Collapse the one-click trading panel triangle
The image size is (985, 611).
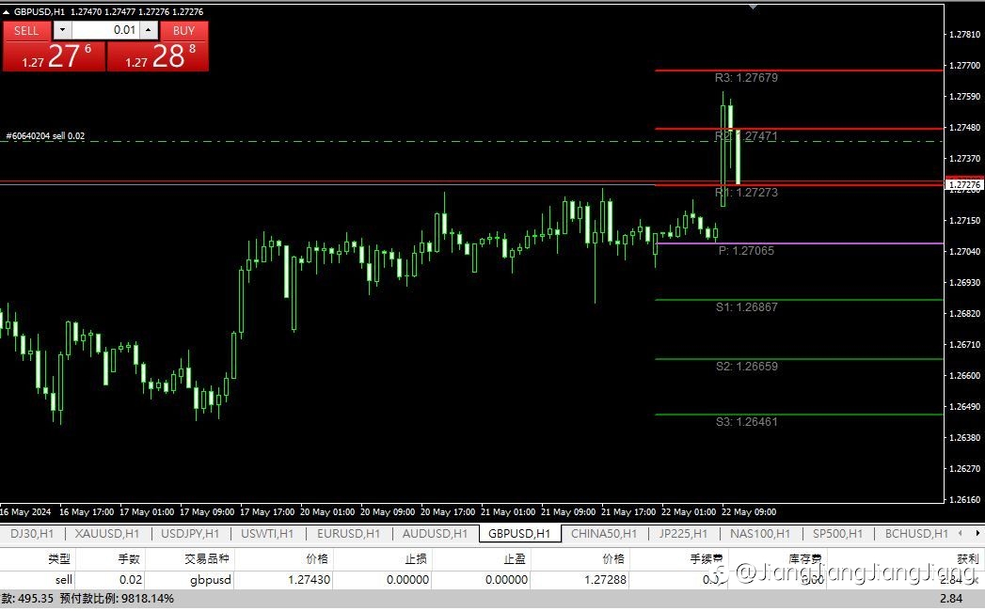pos(6,12)
